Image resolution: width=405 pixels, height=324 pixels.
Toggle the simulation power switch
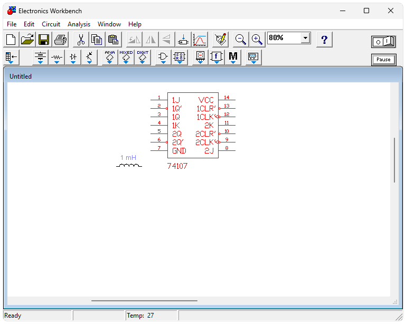[383, 42]
